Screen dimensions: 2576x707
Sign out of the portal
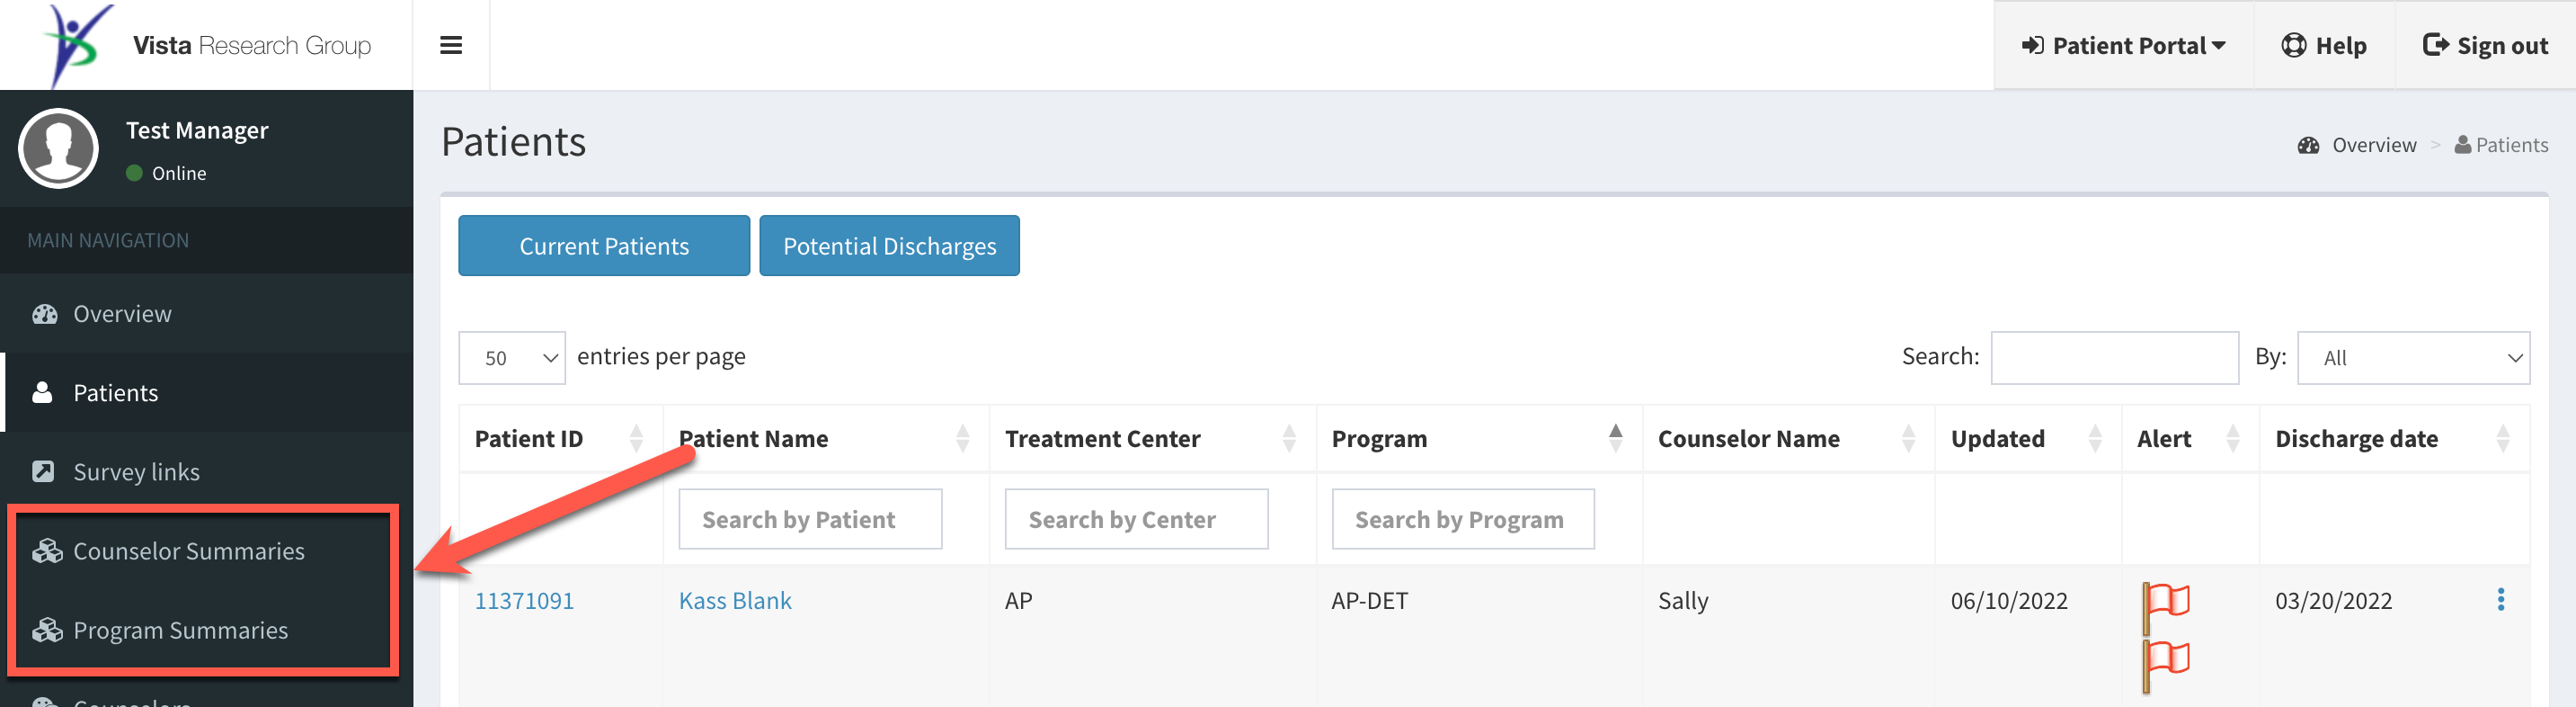click(2485, 46)
